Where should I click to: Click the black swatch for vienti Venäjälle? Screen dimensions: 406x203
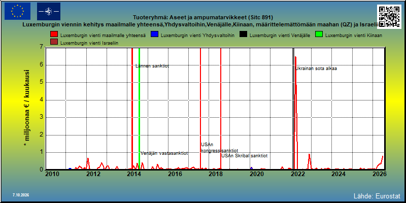245,35
